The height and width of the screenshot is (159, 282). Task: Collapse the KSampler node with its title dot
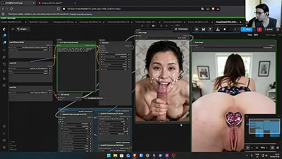click(x=100, y=43)
